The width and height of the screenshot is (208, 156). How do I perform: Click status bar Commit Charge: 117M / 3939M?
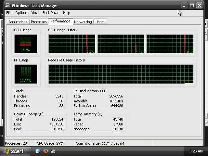(100, 143)
